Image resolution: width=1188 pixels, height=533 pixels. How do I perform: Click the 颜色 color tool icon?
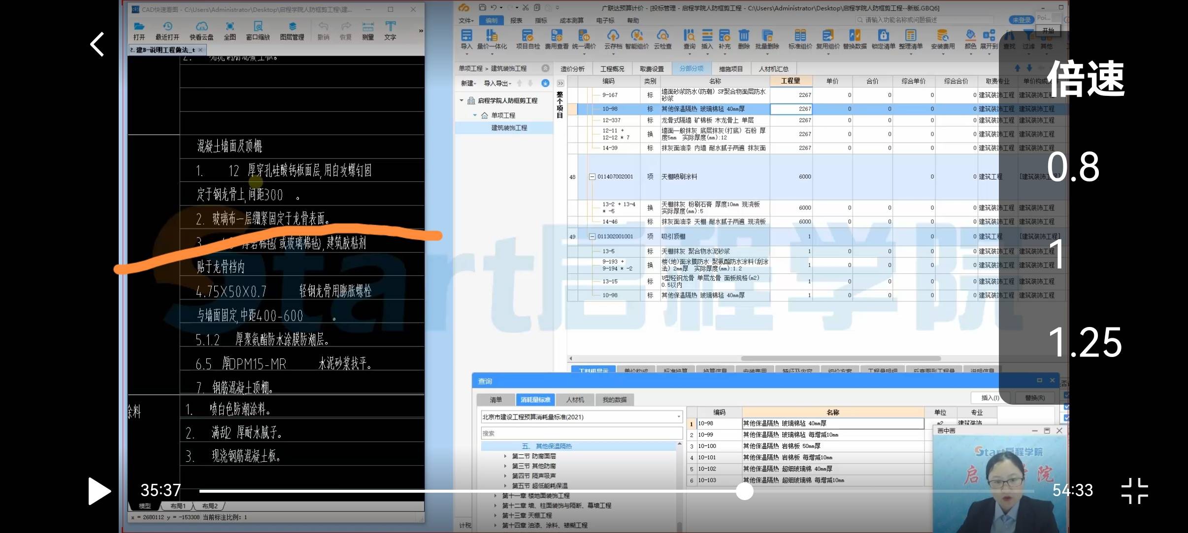click(970, 39)
